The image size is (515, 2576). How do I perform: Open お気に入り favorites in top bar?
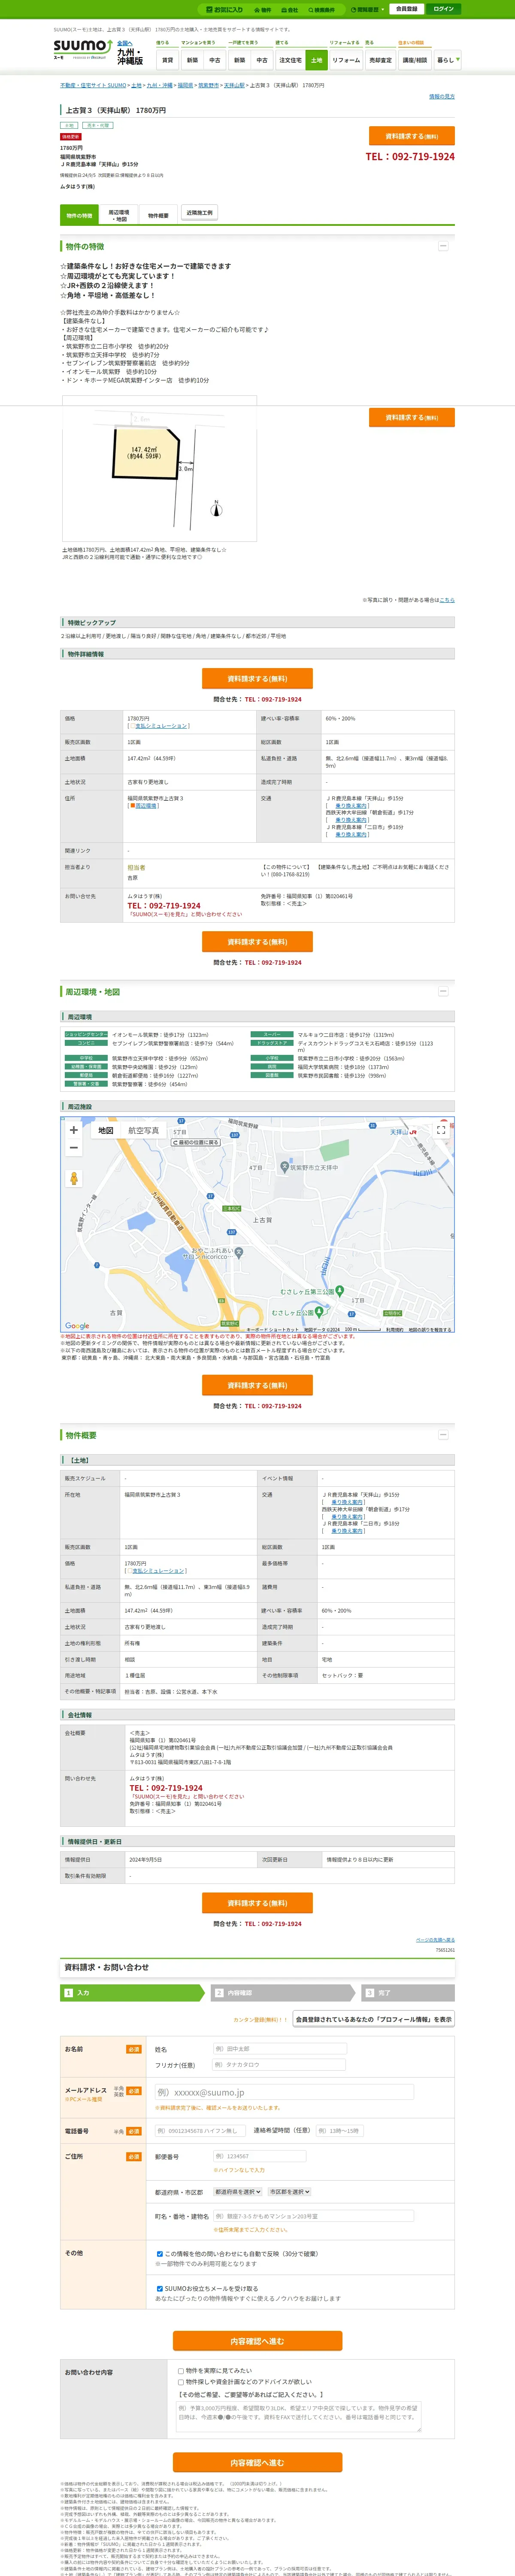pyautogui.click(x=224, y=9)
